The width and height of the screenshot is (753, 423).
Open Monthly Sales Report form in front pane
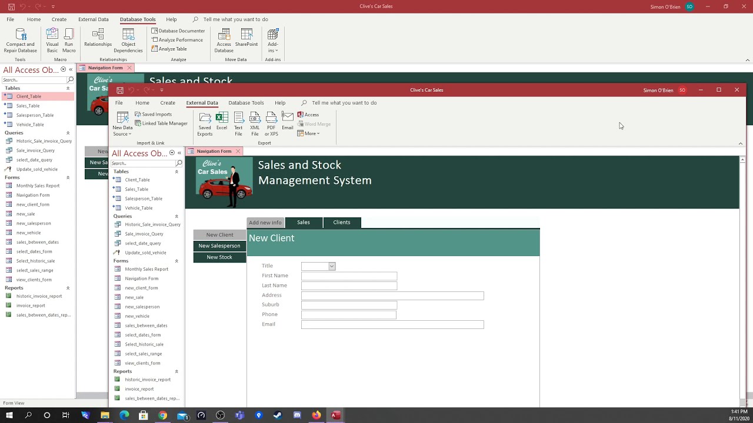pyautogui.click(x=146, y=269)
